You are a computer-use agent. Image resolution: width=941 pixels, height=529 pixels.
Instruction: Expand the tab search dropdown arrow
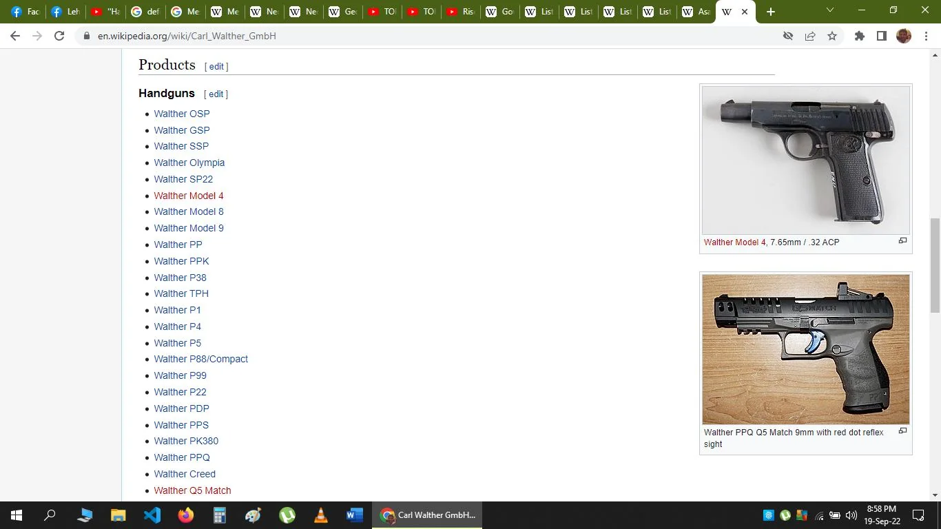(x=830, y=10)
